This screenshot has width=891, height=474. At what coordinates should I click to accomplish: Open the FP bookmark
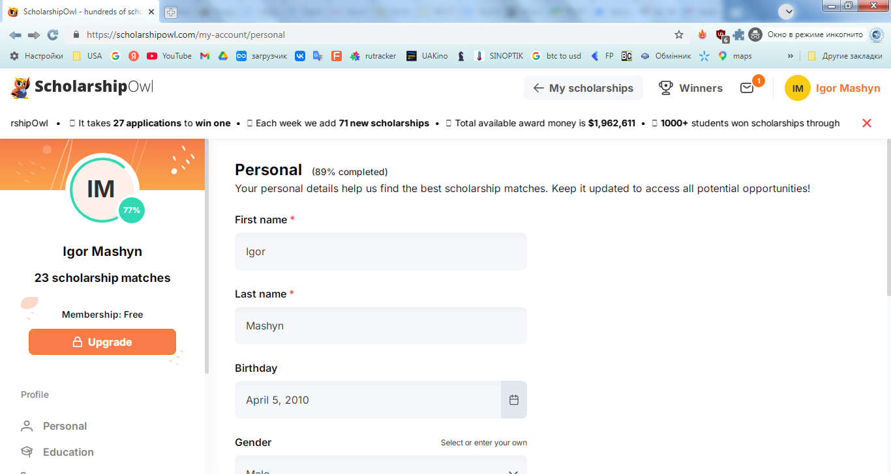(601, 56)
